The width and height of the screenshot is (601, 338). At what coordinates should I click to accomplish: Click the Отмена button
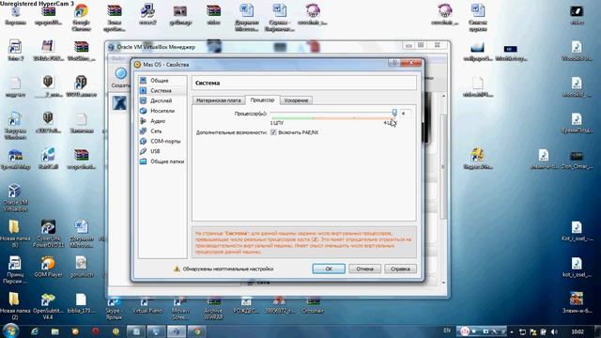(364, 269)
